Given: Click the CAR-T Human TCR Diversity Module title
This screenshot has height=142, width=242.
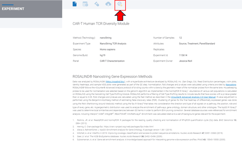Looking at the screenshot, I should click(x=101, y=24).
